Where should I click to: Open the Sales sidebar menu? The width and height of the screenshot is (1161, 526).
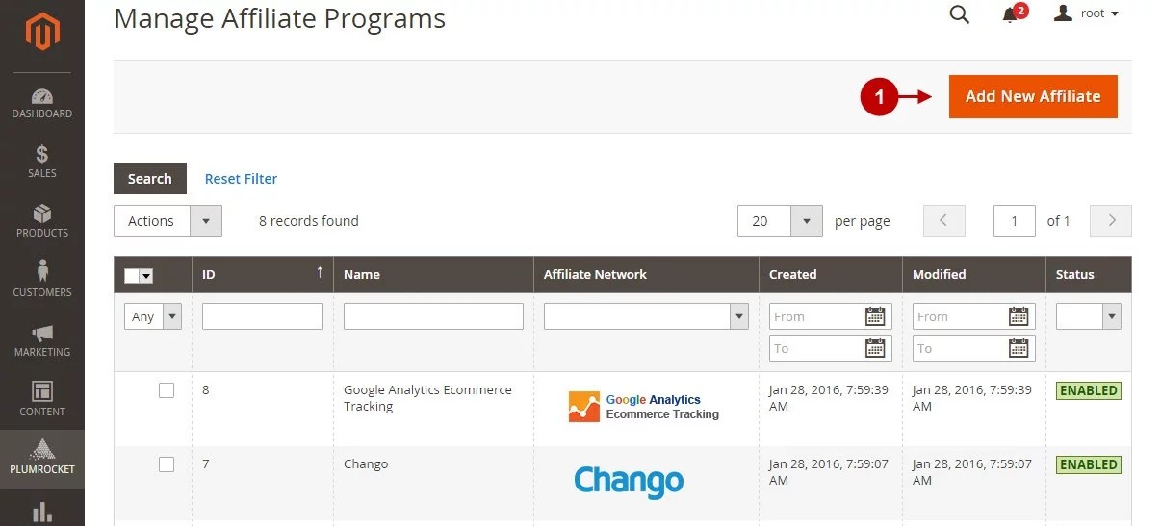click(42, 162)
